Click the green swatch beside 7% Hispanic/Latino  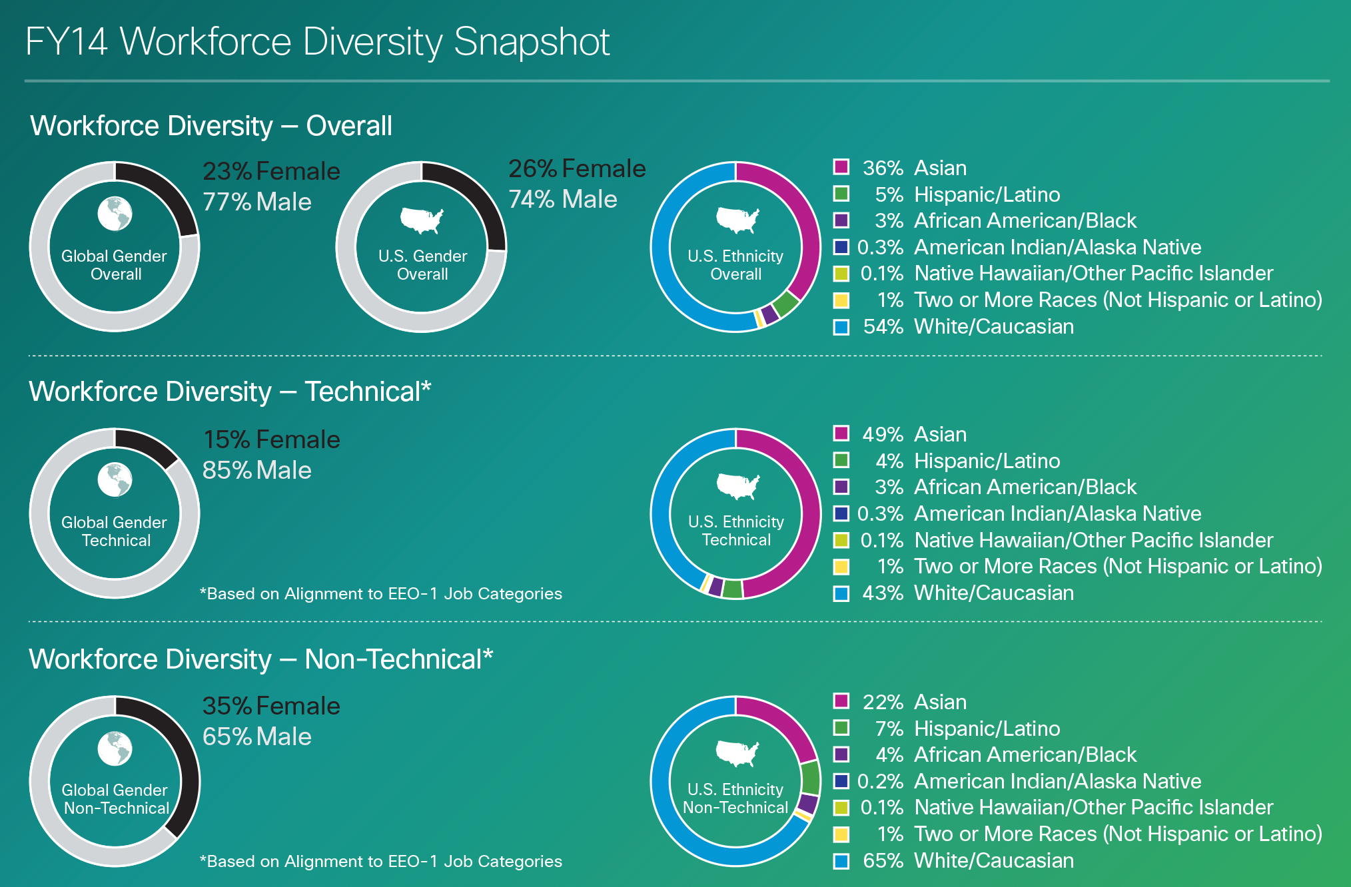point(841,728)
